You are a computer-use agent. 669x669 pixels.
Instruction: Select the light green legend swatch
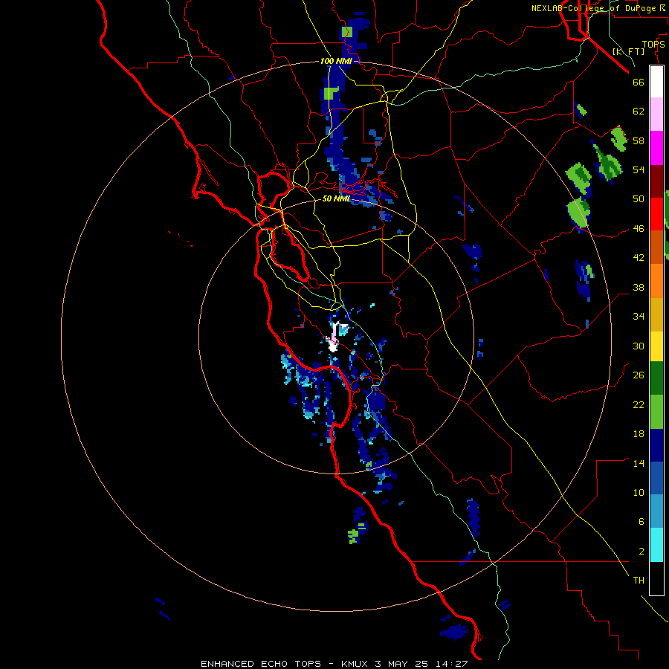click(x=656, y=412)
